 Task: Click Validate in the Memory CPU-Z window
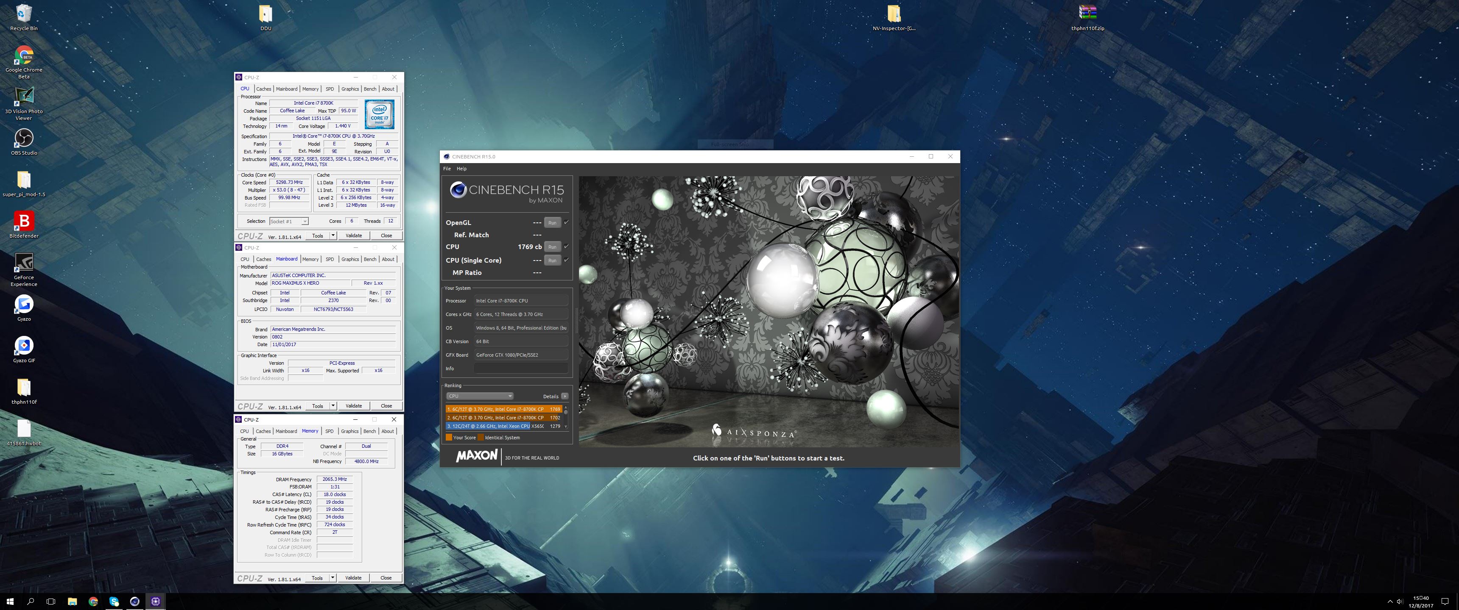point(353,578)
